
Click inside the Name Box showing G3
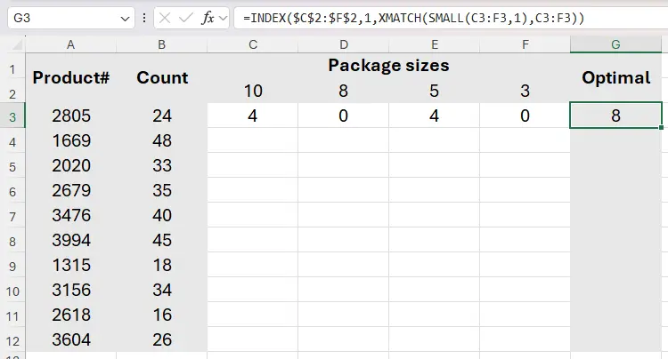(x=64, y=19)
